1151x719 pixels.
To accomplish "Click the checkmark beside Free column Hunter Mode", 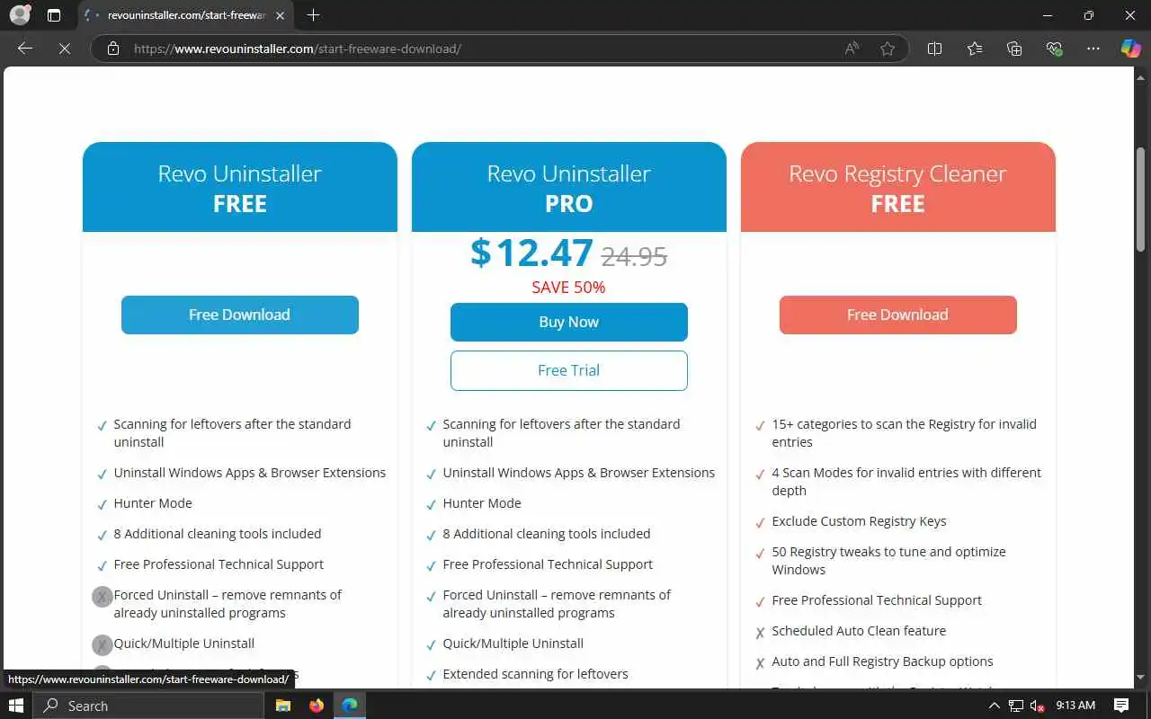I will coord(103,505).
